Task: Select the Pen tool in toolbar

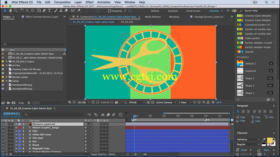Action: click(44, 11)
